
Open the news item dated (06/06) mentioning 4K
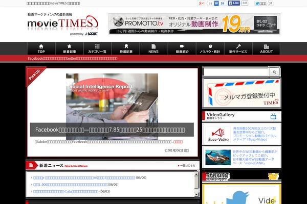pos(84,178)
